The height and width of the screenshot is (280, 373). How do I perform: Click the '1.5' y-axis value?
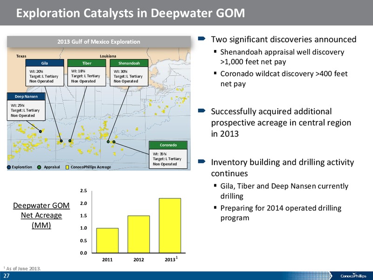coord(84,216)
